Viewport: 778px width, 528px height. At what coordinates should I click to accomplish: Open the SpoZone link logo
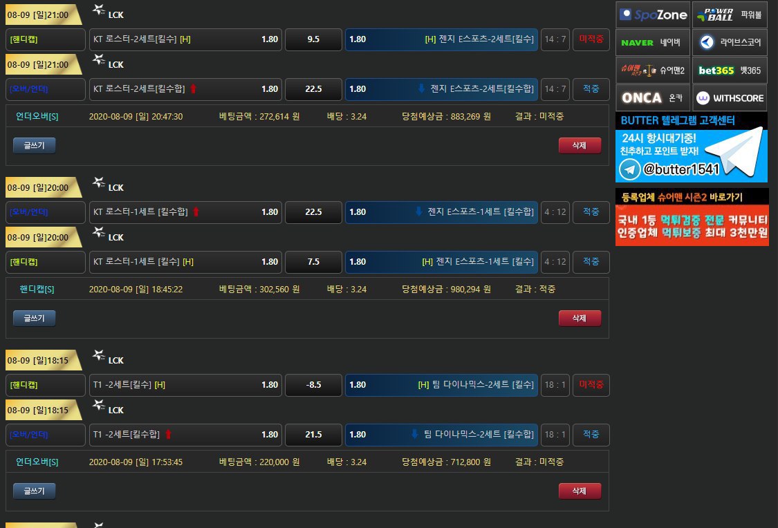[x=653, y=15]
